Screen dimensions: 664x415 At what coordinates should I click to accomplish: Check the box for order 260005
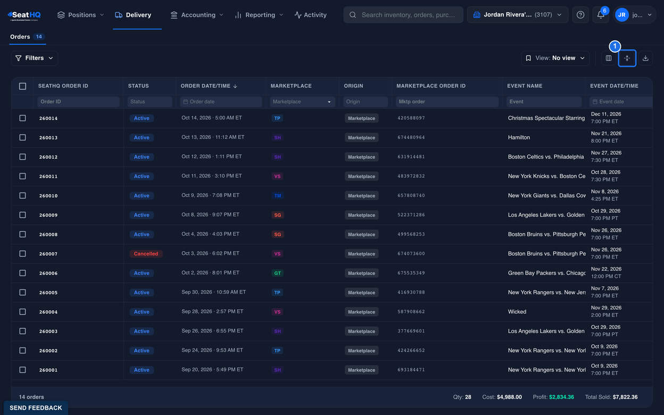click(x=22, y=292)
